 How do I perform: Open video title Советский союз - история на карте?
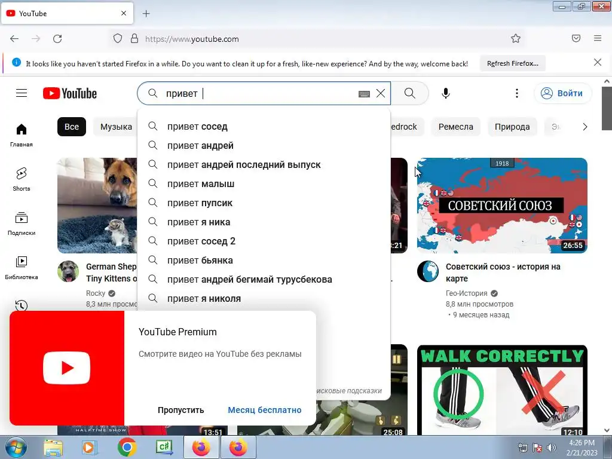503,273
